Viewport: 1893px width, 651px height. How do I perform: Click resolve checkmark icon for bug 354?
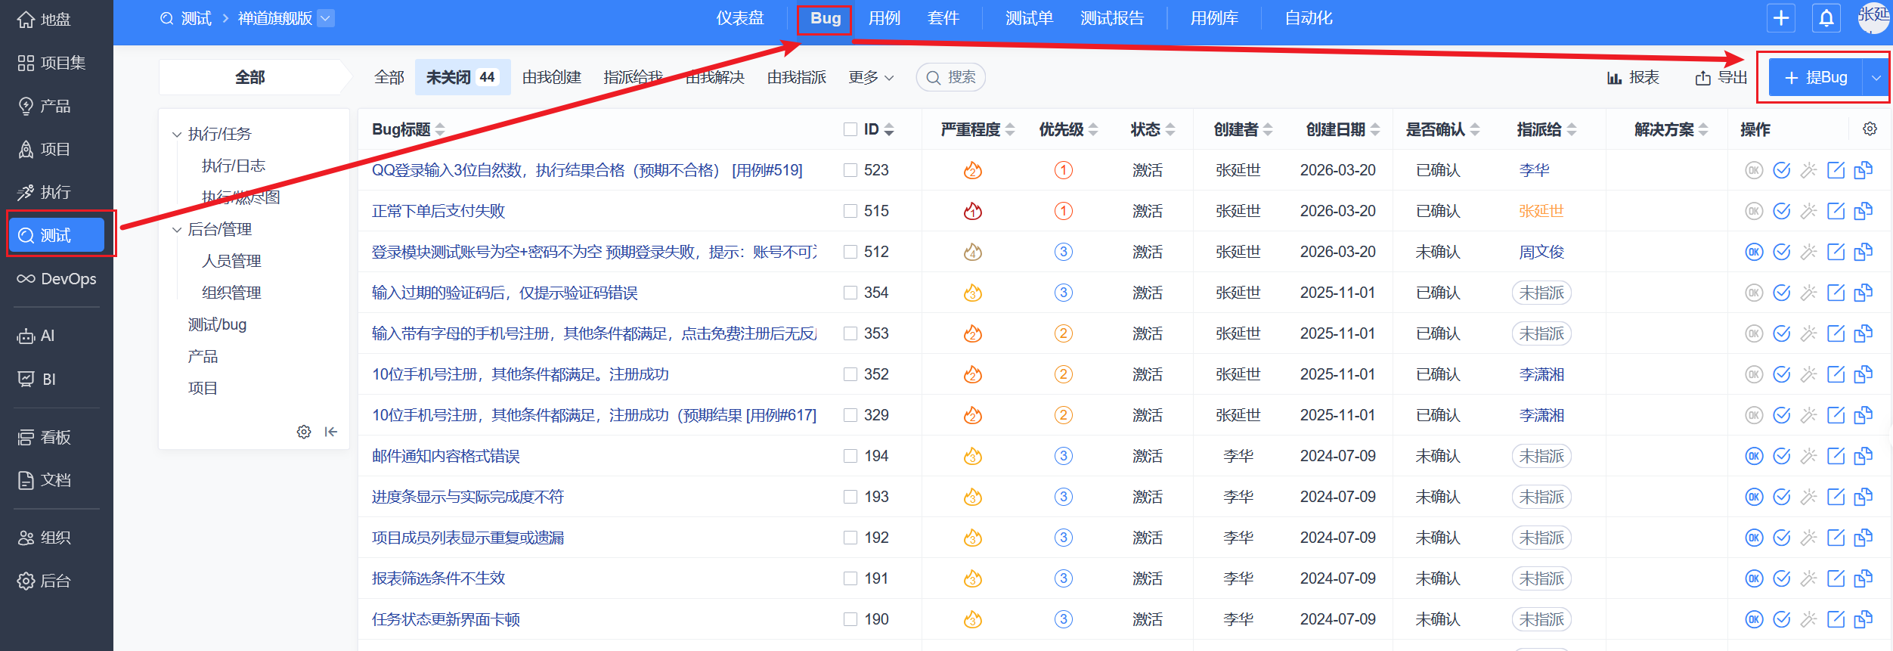click(1781, 293)
